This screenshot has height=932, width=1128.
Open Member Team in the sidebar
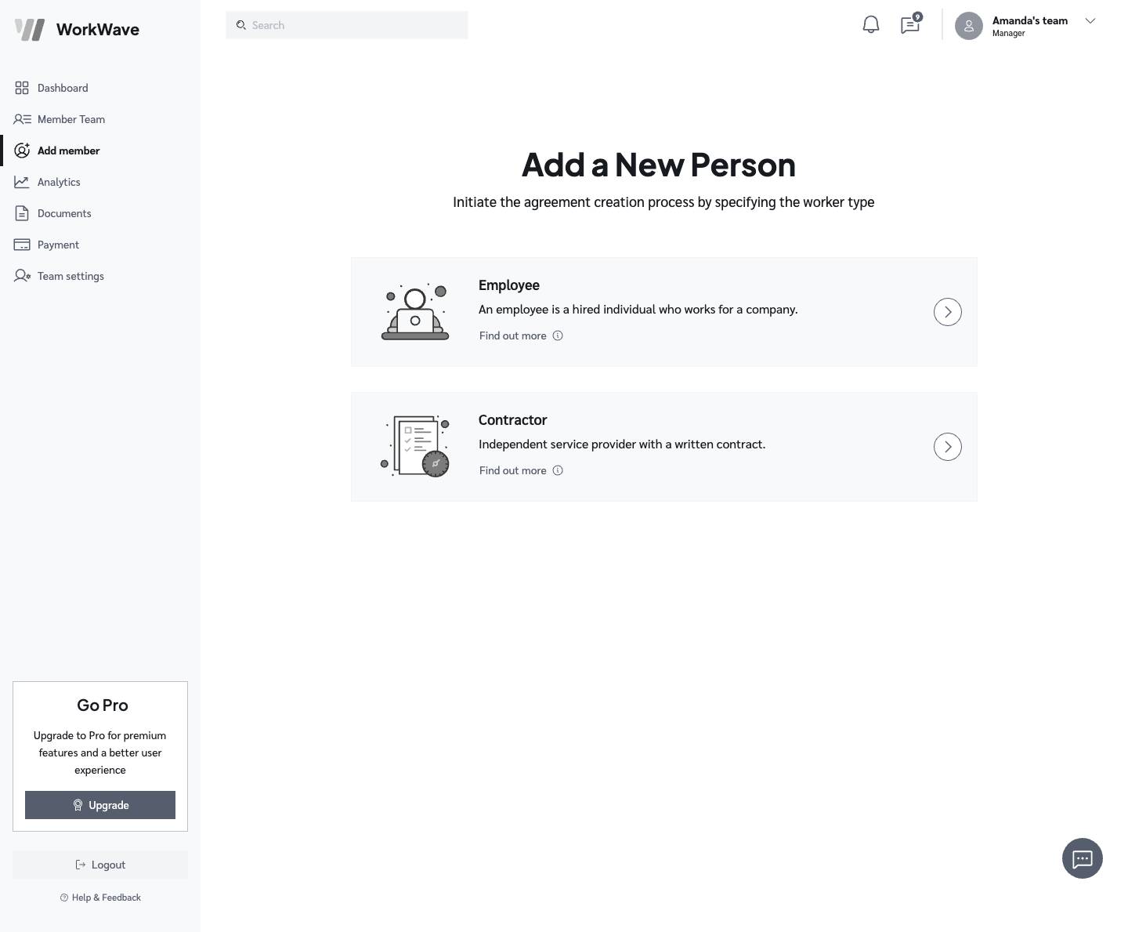(70, 119)
